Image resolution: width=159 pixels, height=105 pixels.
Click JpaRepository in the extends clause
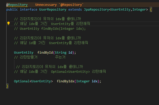tap(97, 10)
